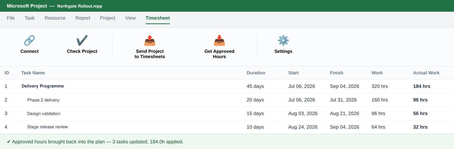The image size is (454, 149).
Task: Switch to the Resource tab
Action: (55, 18)
